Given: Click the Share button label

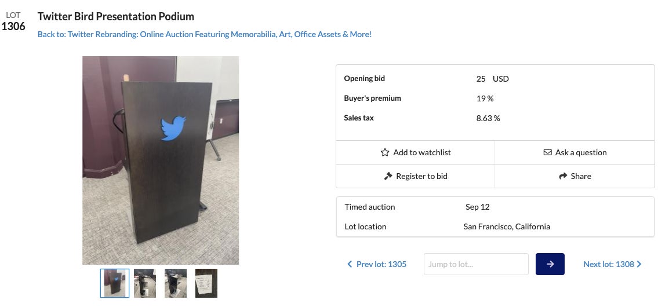Looking at the screenshot, I should coord(581,176).
